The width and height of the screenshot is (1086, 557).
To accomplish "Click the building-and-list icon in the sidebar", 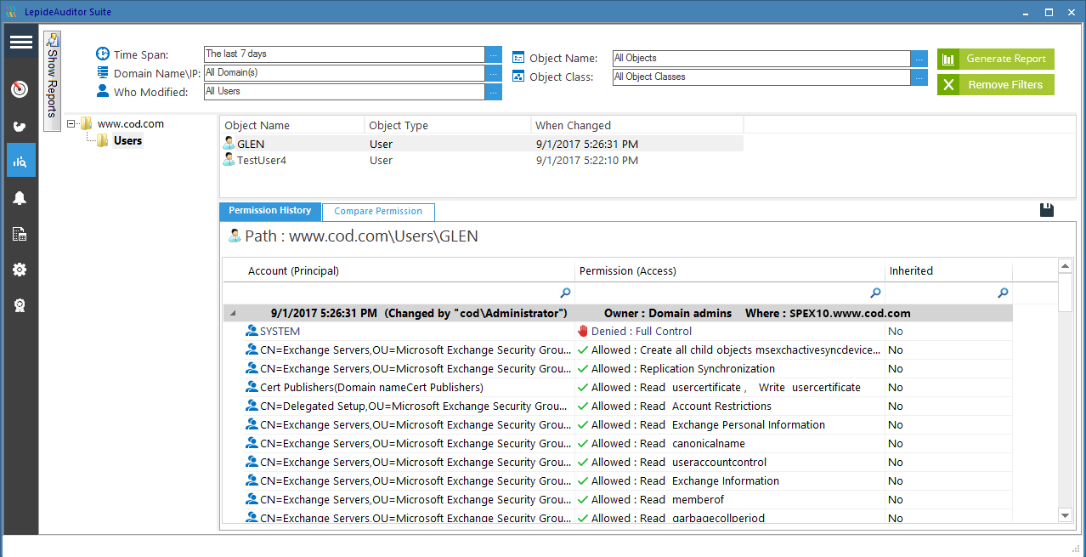I will 20,234.
